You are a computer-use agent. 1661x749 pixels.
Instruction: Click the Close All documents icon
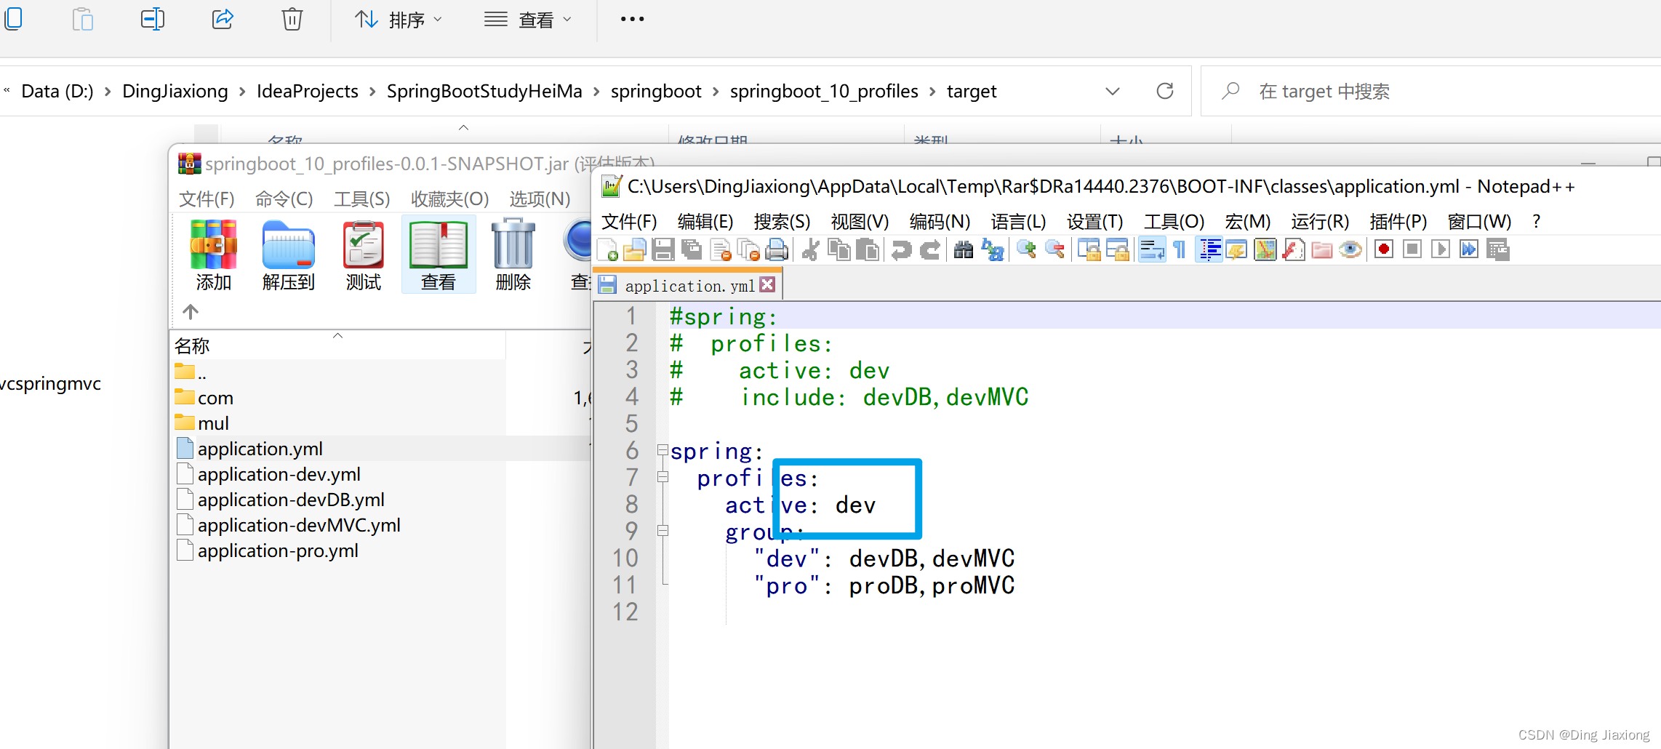tap(748, 250)
